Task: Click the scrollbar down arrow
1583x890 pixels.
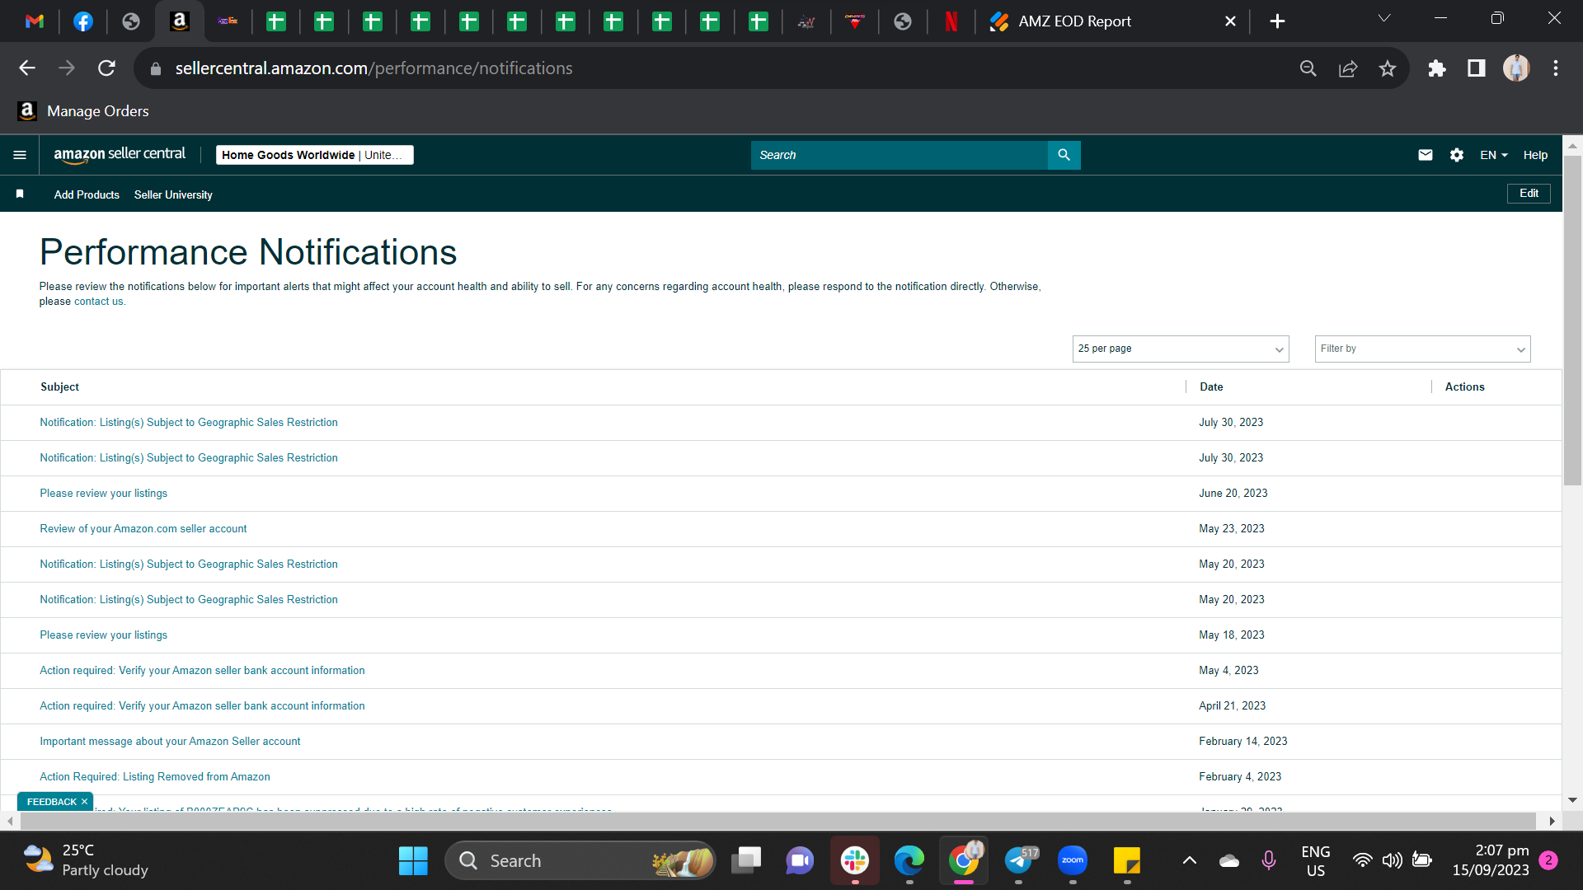Action: pyautogui.click(x=1572, y=800)
